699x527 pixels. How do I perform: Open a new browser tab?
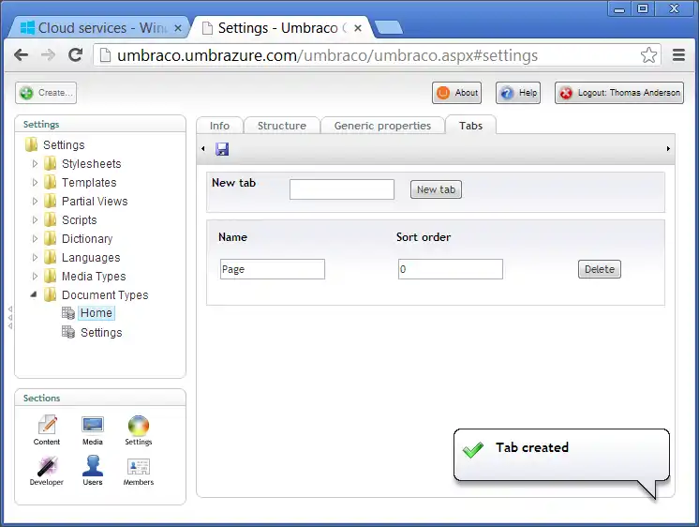[x=388, y=27]
